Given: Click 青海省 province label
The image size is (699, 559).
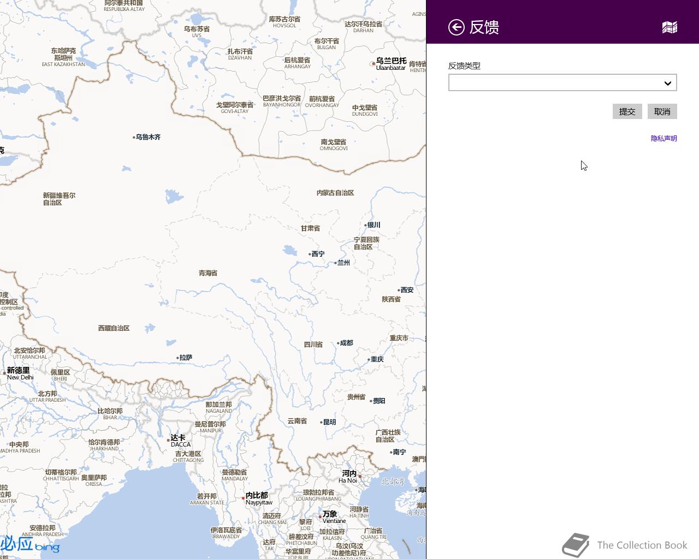Looking at the screenshot, I should 208,273.
